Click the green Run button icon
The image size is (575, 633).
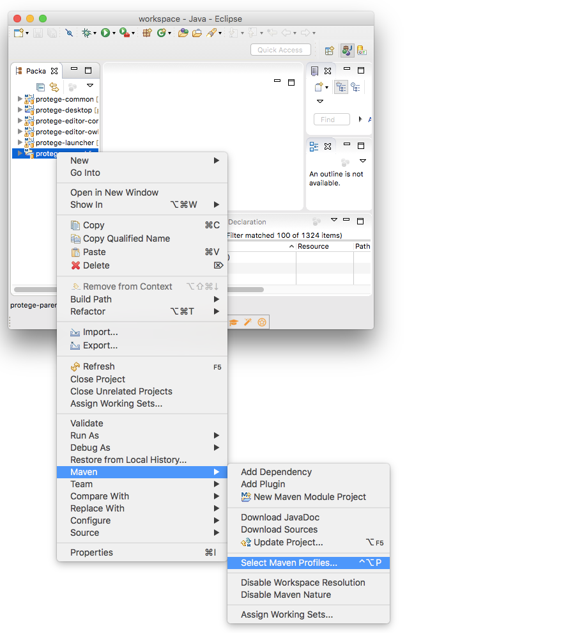click(105, 33)
